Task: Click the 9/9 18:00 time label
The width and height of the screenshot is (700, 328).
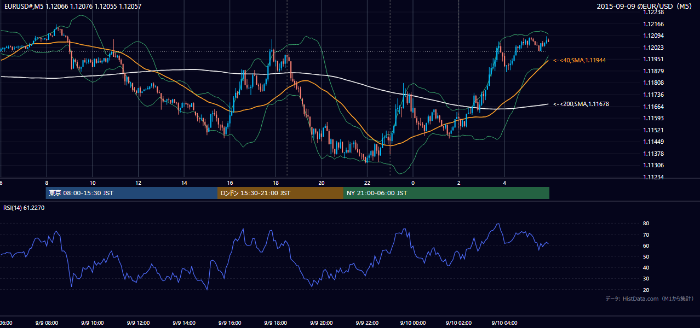Action: coord(276,323)
